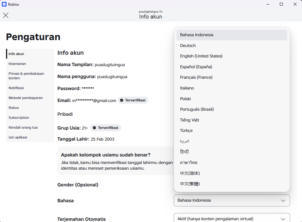Click the Gender (Opsional) label

pyautogui.click(x=78, y=185)
